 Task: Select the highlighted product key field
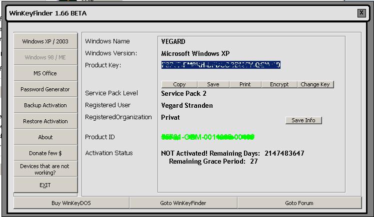[221, 65]
